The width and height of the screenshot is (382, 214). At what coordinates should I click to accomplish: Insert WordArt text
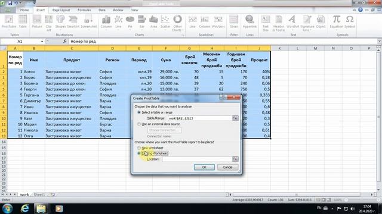292,22
